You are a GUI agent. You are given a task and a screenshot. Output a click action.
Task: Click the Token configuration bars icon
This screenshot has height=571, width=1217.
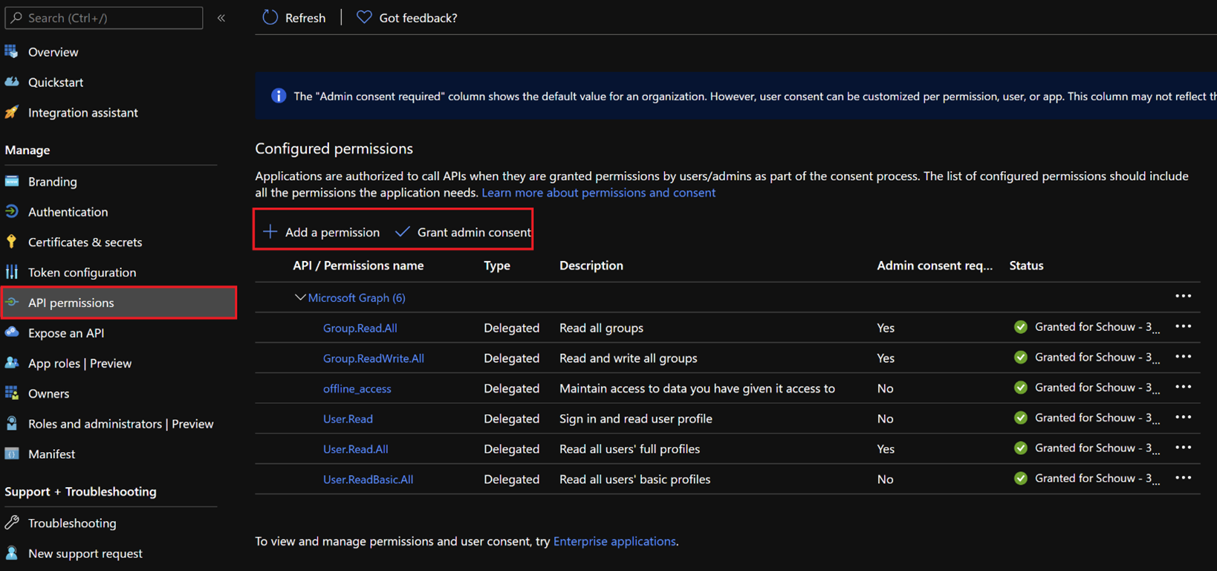coord(12,272)
